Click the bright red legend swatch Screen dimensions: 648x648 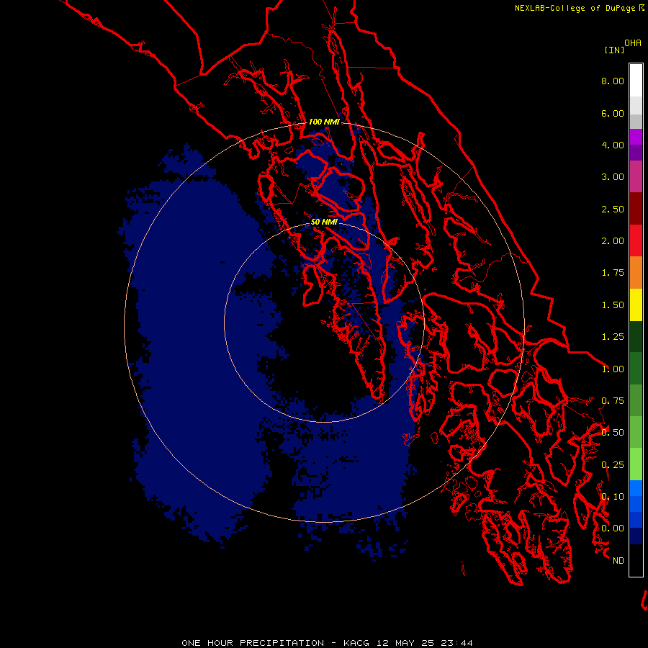tap(636, 240)
